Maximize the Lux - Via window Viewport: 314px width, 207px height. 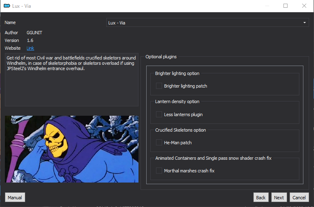tap(285, 6)
